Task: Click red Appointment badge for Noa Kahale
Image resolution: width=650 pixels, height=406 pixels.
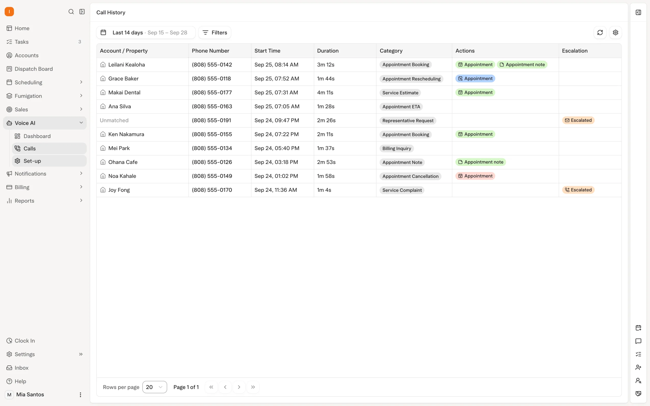Action: click(x=475, y=176)
